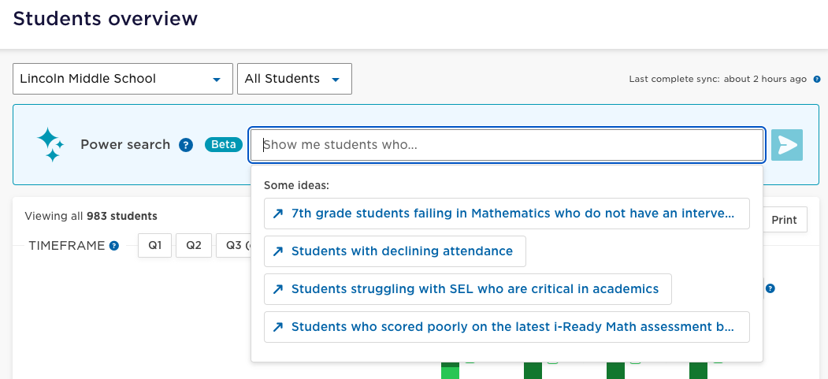The image size is (828, 379).
Task: Click arrow icon beside declining attendance suggestion
Action: coord(278,251)
